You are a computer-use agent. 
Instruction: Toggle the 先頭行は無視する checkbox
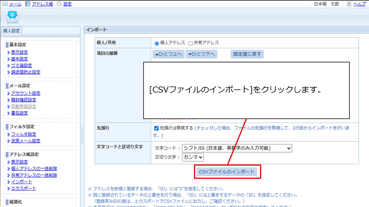(x=157, y=128)
